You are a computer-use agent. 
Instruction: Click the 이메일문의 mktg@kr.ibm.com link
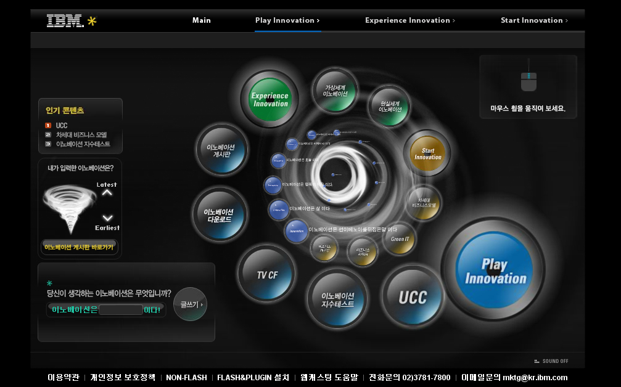tap(514, 378)
